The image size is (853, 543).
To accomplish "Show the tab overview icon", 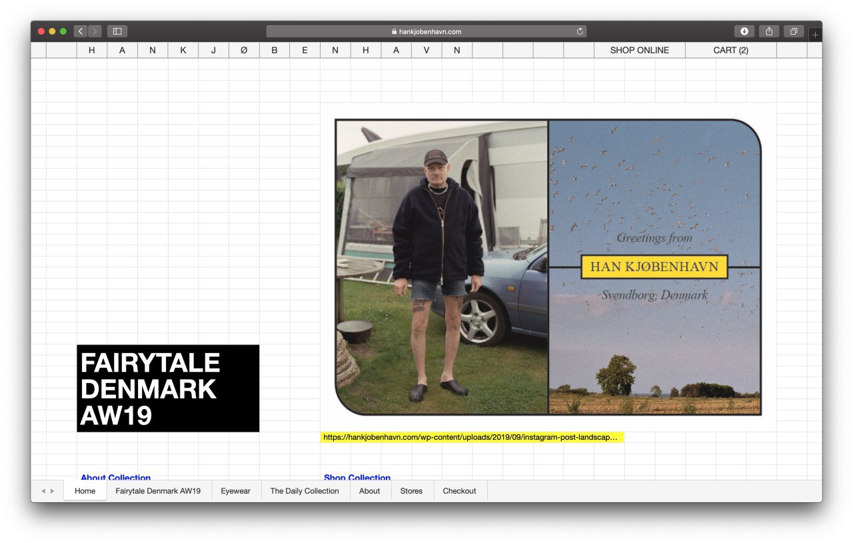I will [794, 31].
